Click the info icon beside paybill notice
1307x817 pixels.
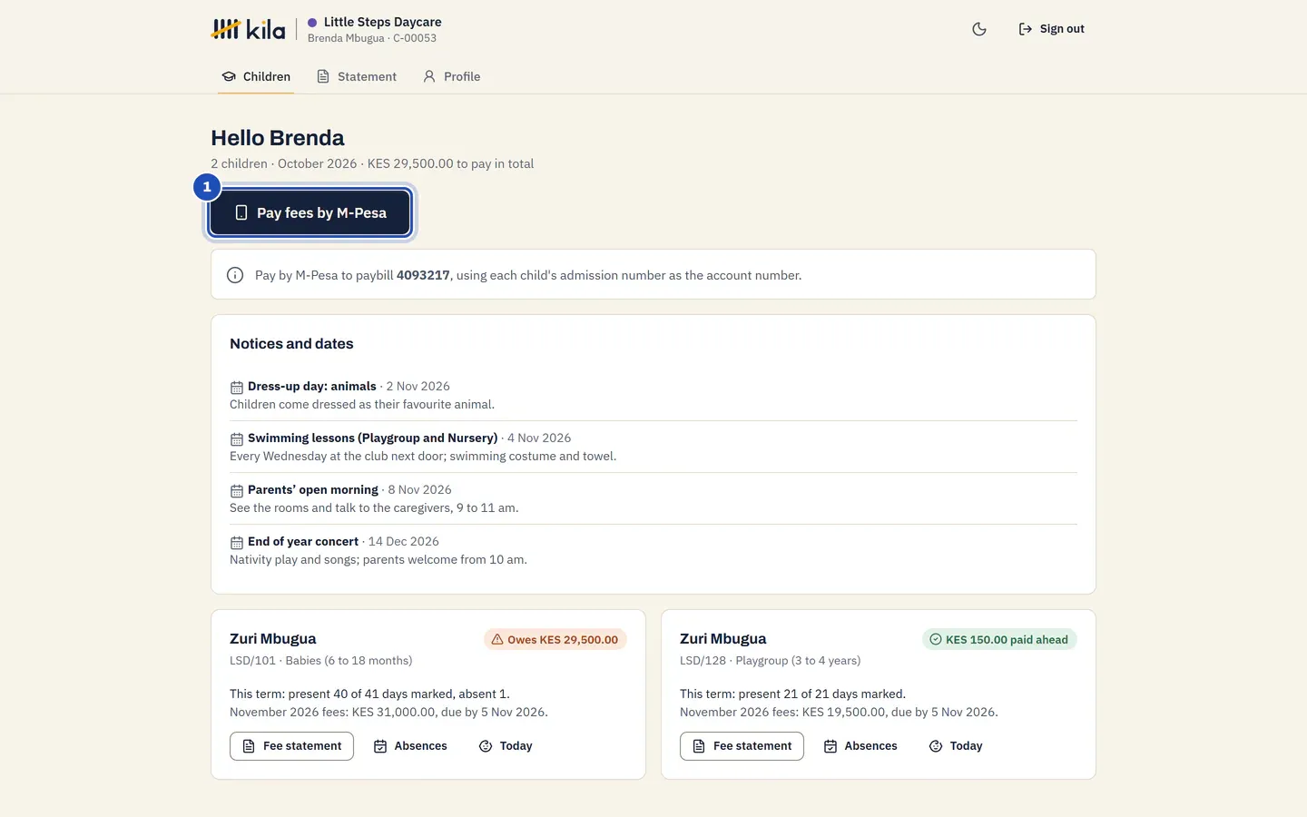click(x=235, y=275)
